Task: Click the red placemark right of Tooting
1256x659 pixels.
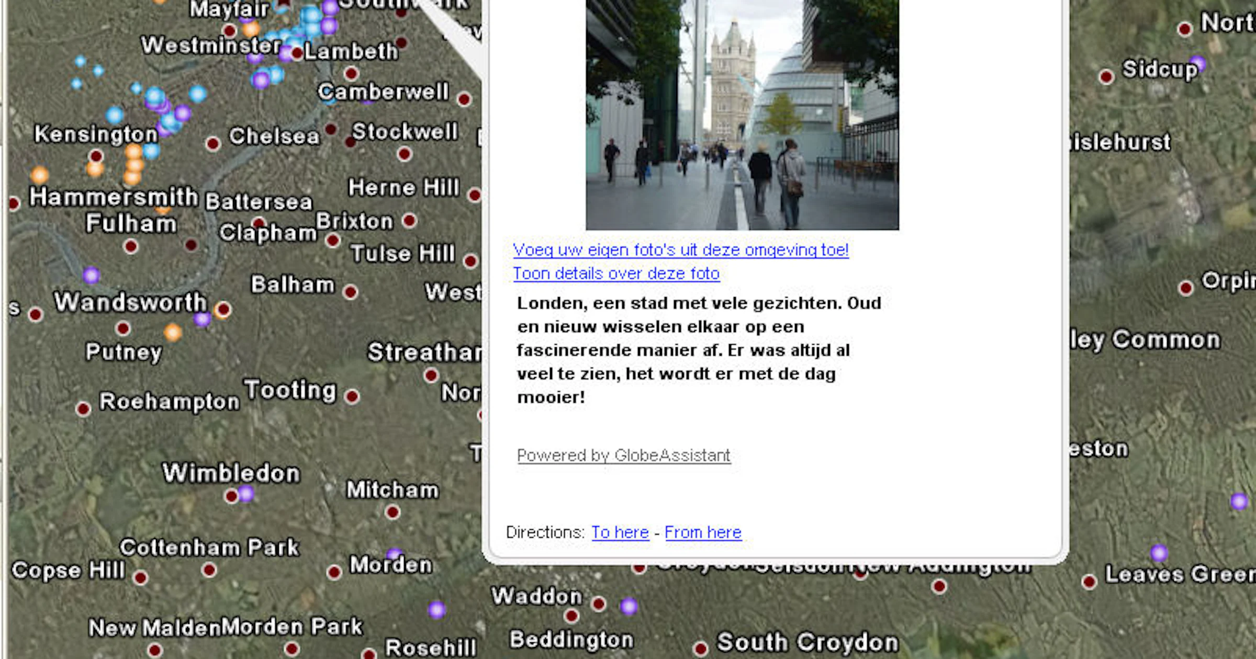Action: (x=352, y=396)
